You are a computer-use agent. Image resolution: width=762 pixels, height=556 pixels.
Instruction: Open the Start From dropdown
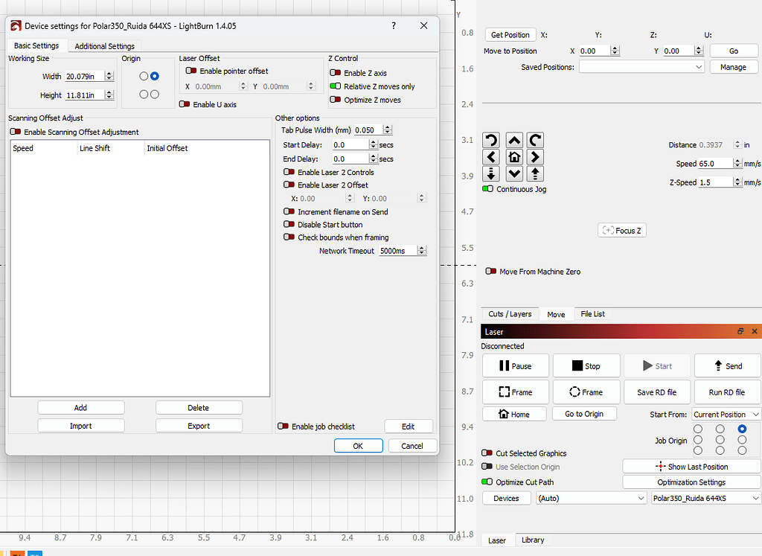coord(726,414)
